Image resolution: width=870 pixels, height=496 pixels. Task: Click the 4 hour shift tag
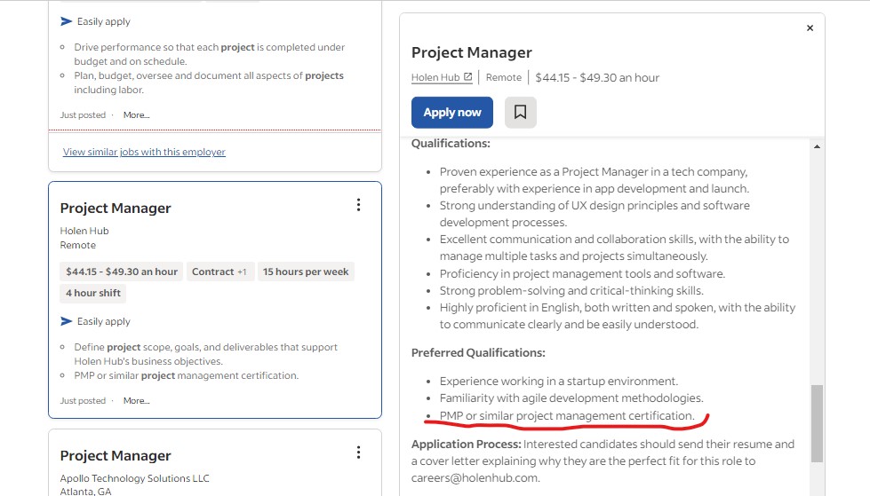93,293
